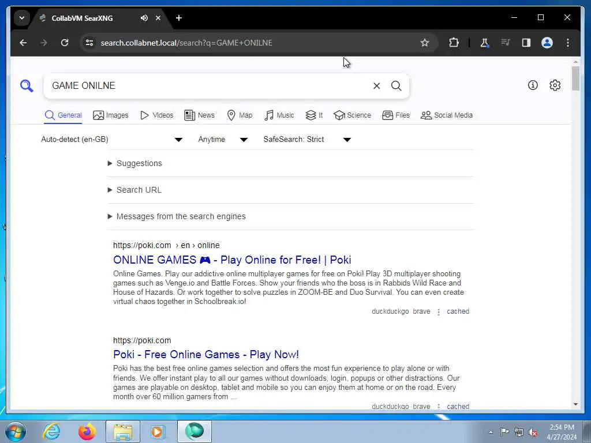
Task: Open cached link of first result
Action: [458, 311]
